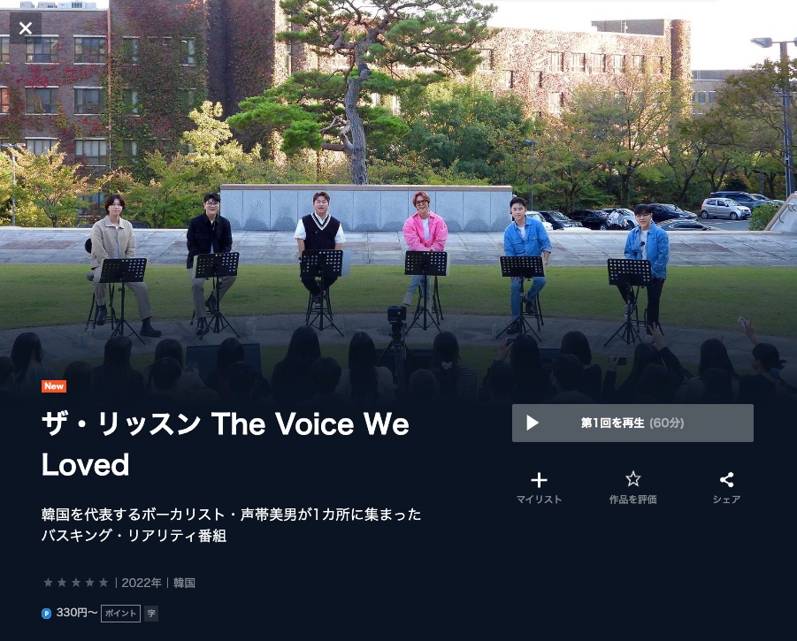This screenshot has width=797, height=641.
Task: Click the orange New badge
Action: (x=54, y=386)
